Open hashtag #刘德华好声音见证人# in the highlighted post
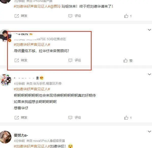 coord(32,45)
